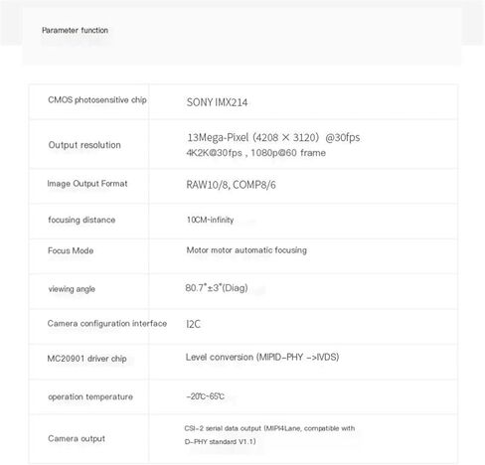Select the Output resolution label
485x465 pixels.
[x=84, y=145]
